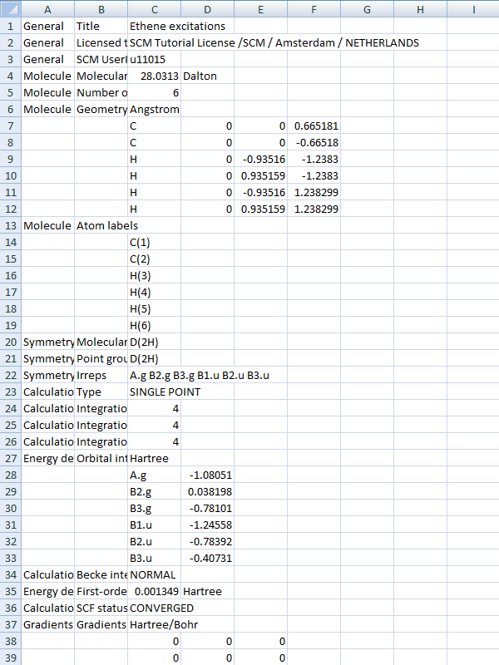Select column H header
The image size is (499, 665).
420,9
